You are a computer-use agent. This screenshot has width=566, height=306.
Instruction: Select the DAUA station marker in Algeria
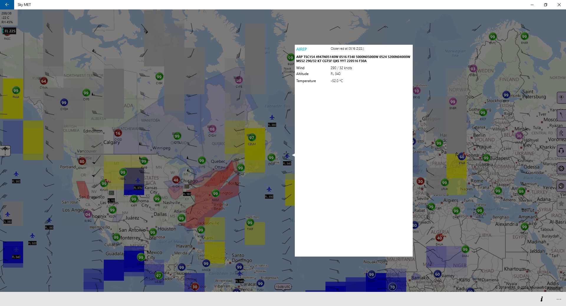click(x=440, y=238)
